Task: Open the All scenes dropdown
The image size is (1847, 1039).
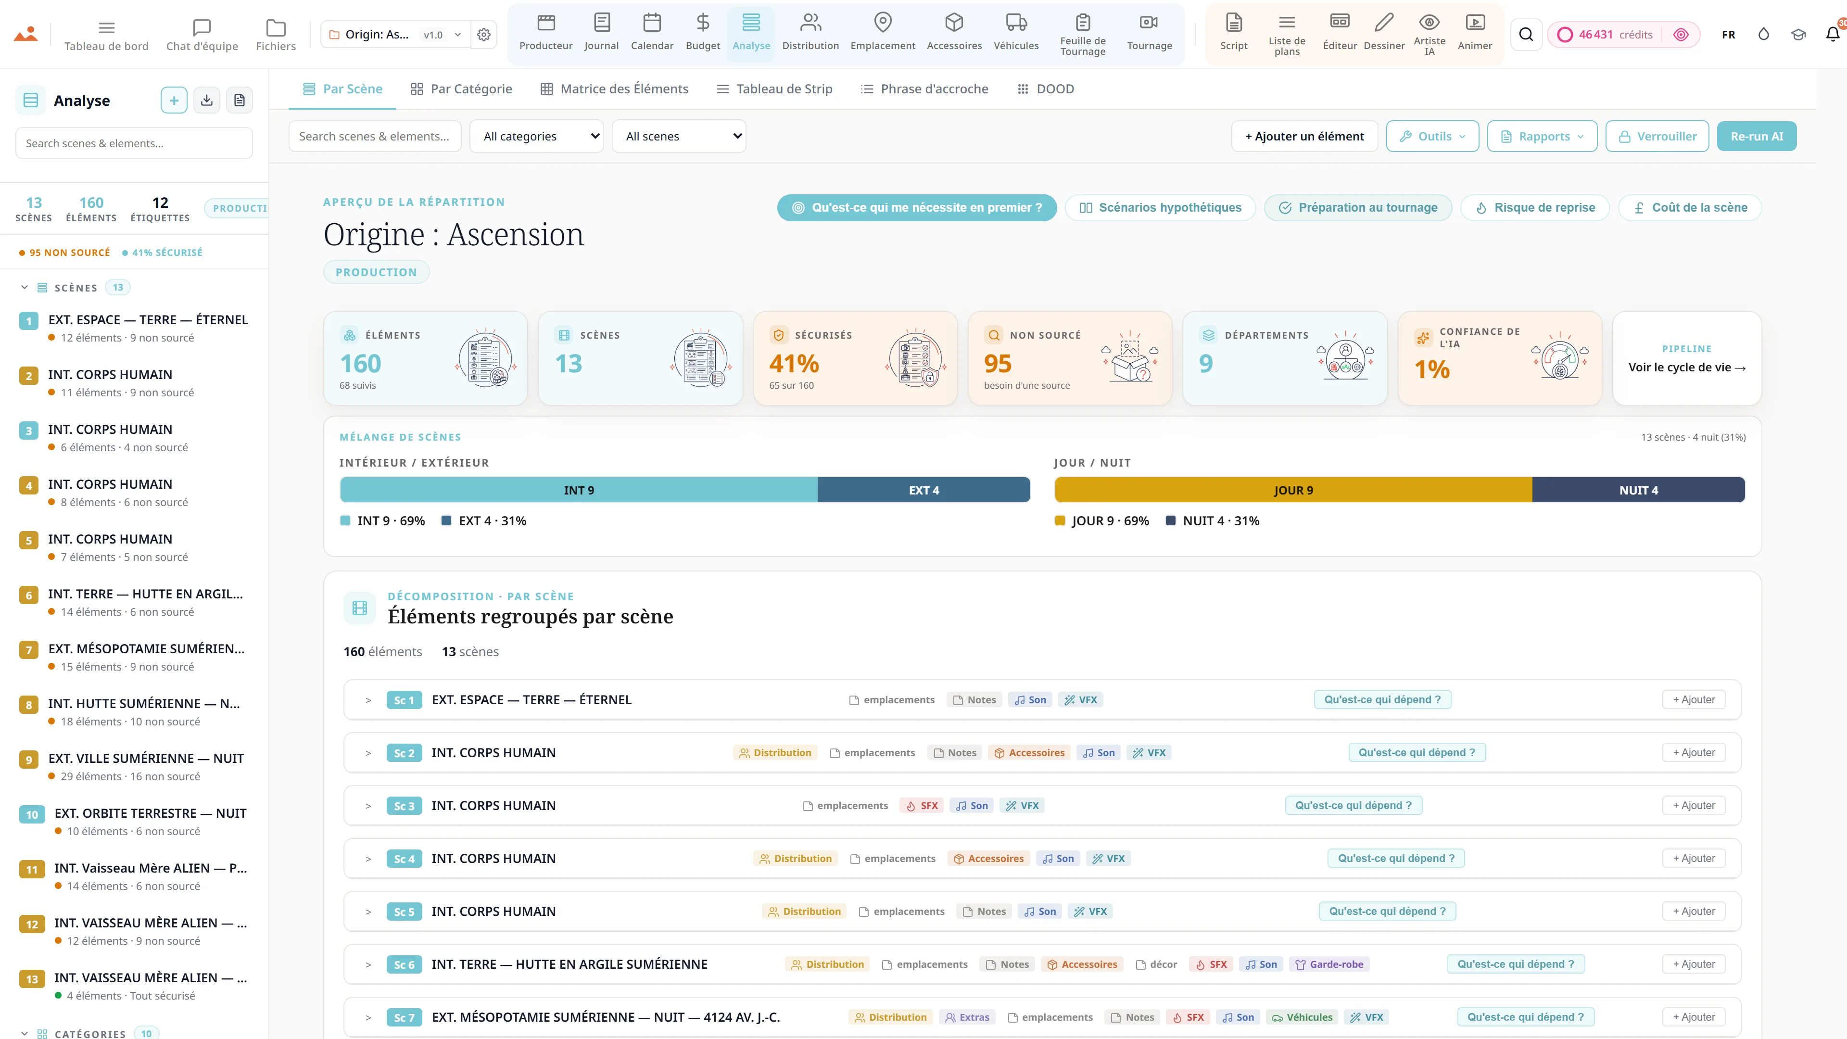Action: tap(679, 136)
